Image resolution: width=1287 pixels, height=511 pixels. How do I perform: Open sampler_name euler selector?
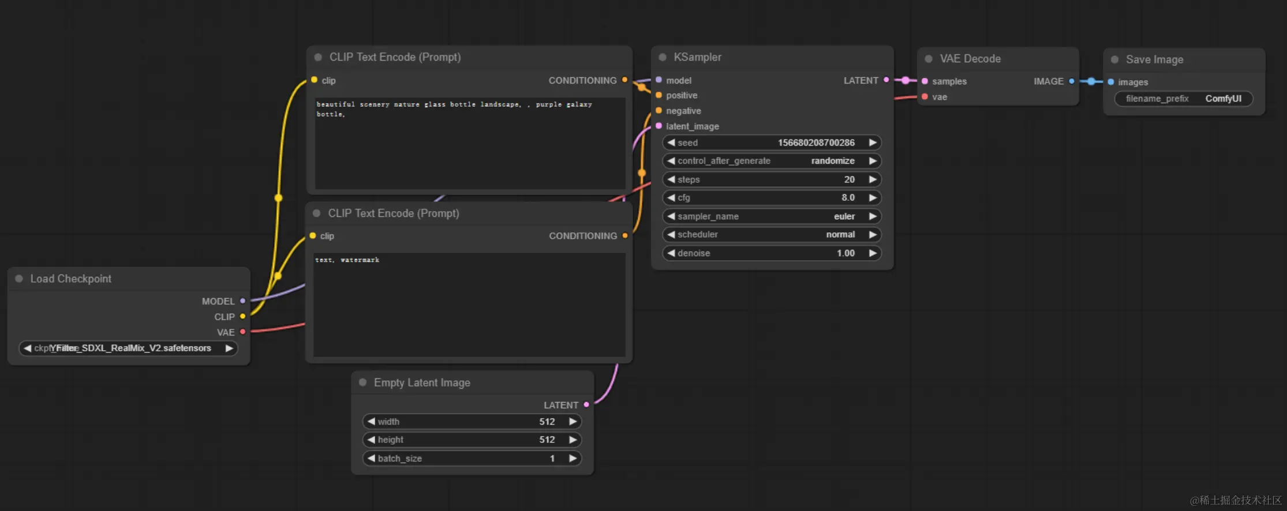[x=772, y=216]
